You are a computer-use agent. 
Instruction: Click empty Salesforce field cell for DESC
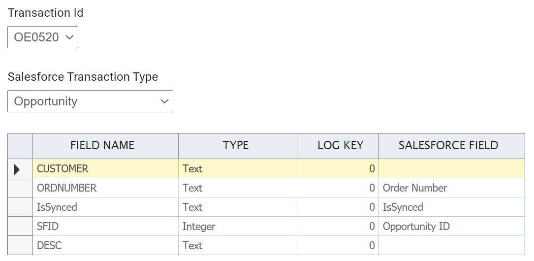click(x=451, y=245)
